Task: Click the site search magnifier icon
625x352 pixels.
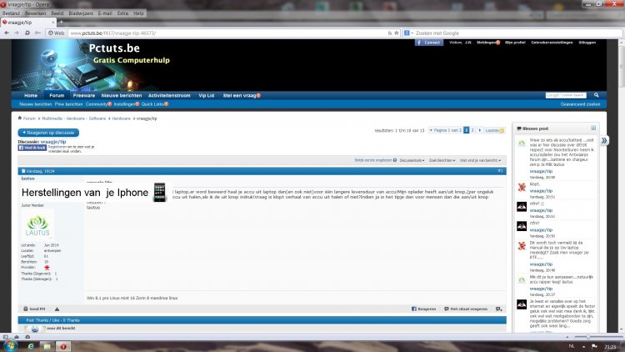Action: coord(597,95)
